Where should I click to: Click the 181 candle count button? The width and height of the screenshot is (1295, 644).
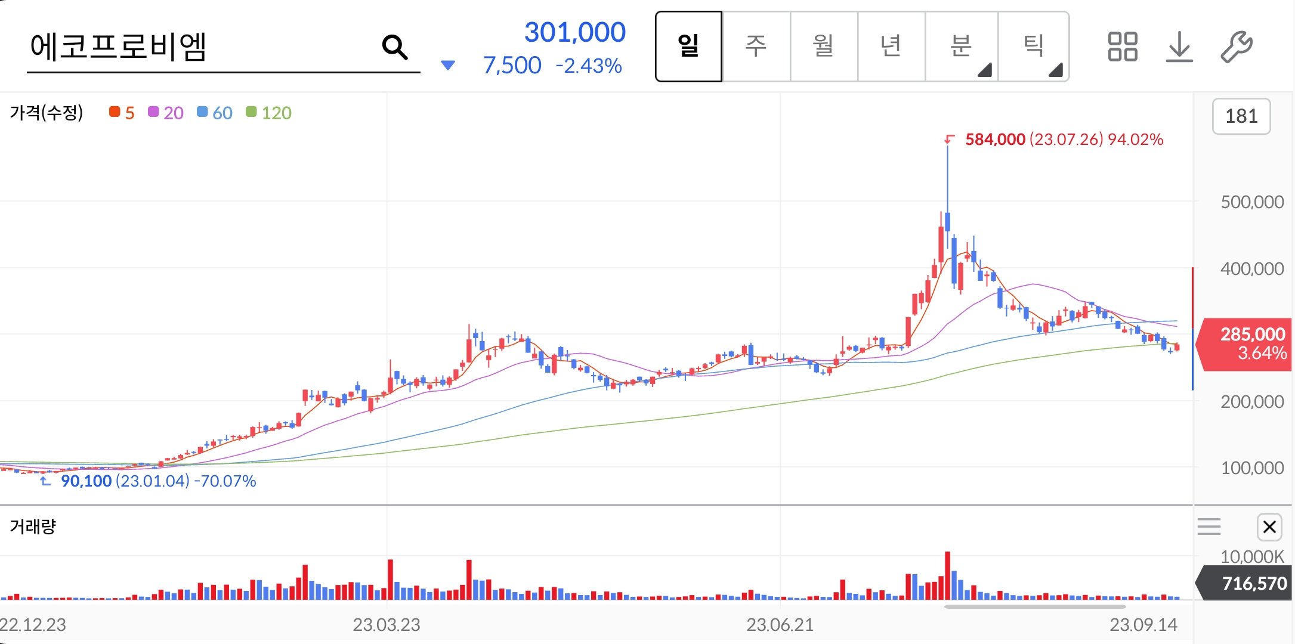pyautogui.click(x=1241, y=116)
